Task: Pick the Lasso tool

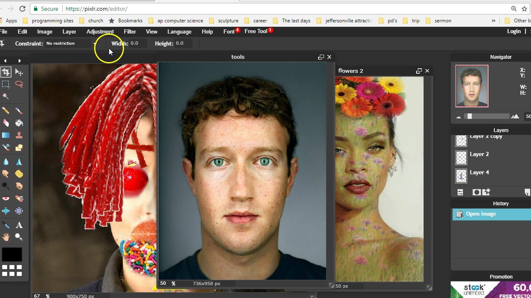Action: click(x=19, y=84)
